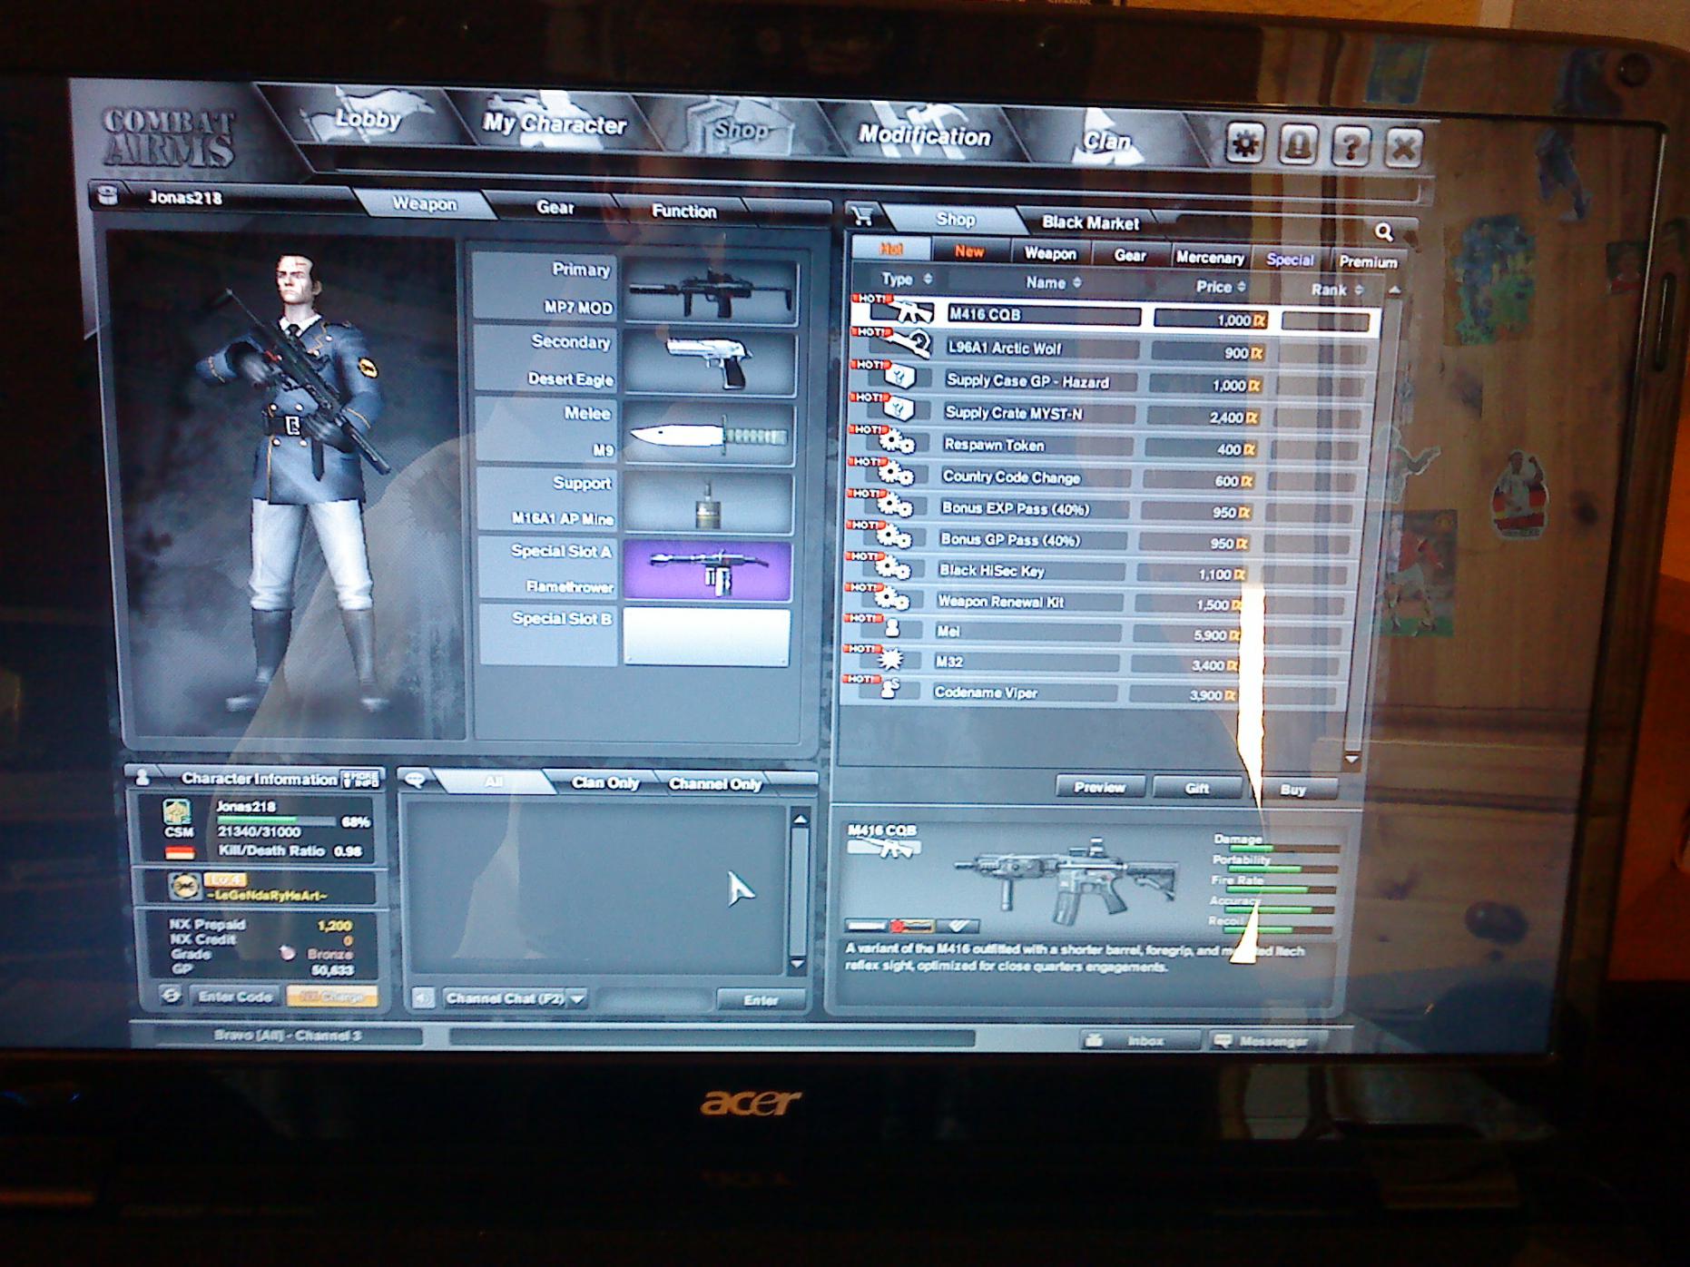Sort shop list by Name
1690x1267 pixels.
(1053, 282)
